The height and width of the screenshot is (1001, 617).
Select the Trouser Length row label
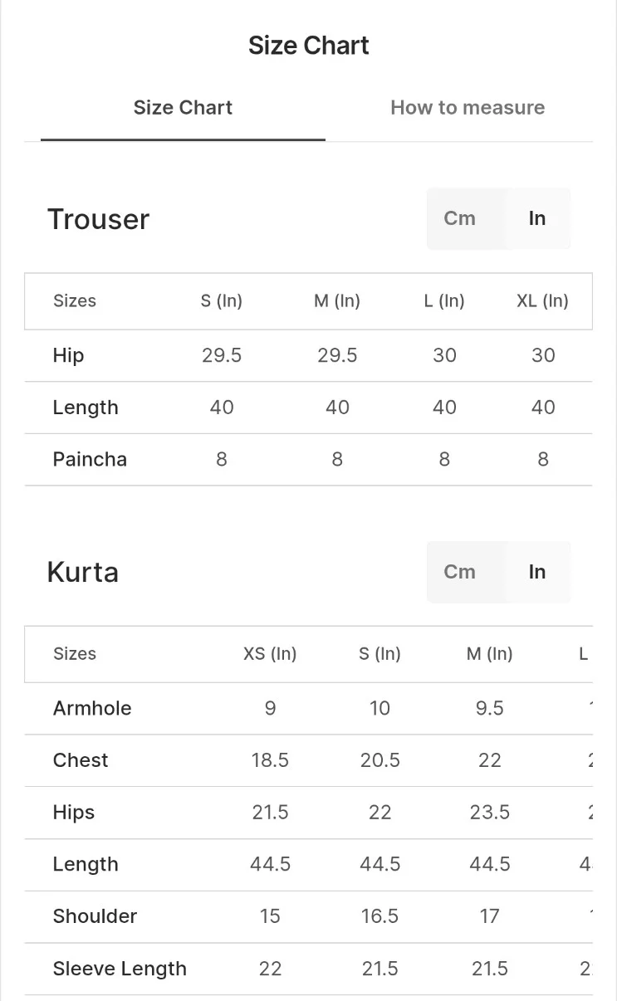[86, 408]
